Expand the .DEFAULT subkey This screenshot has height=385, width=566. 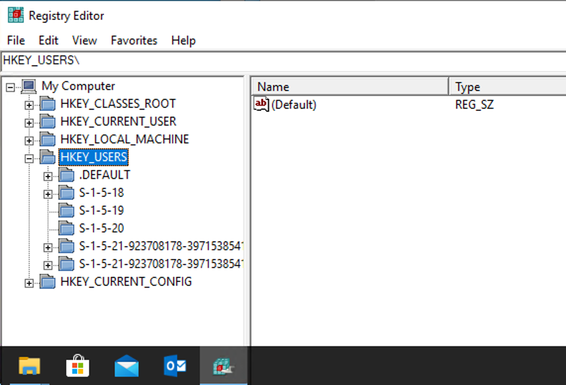pos(47,176)
